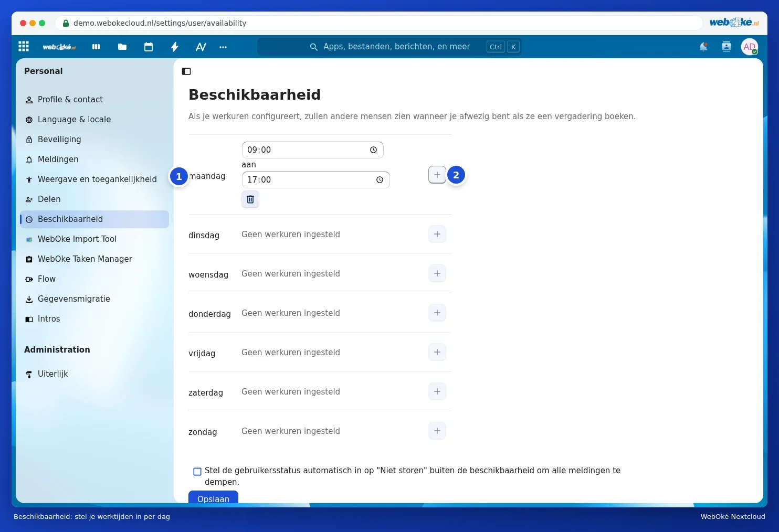The image size is (779, 532).
Task: Add a time slot for maandag
Action: [x=437, y=175]
